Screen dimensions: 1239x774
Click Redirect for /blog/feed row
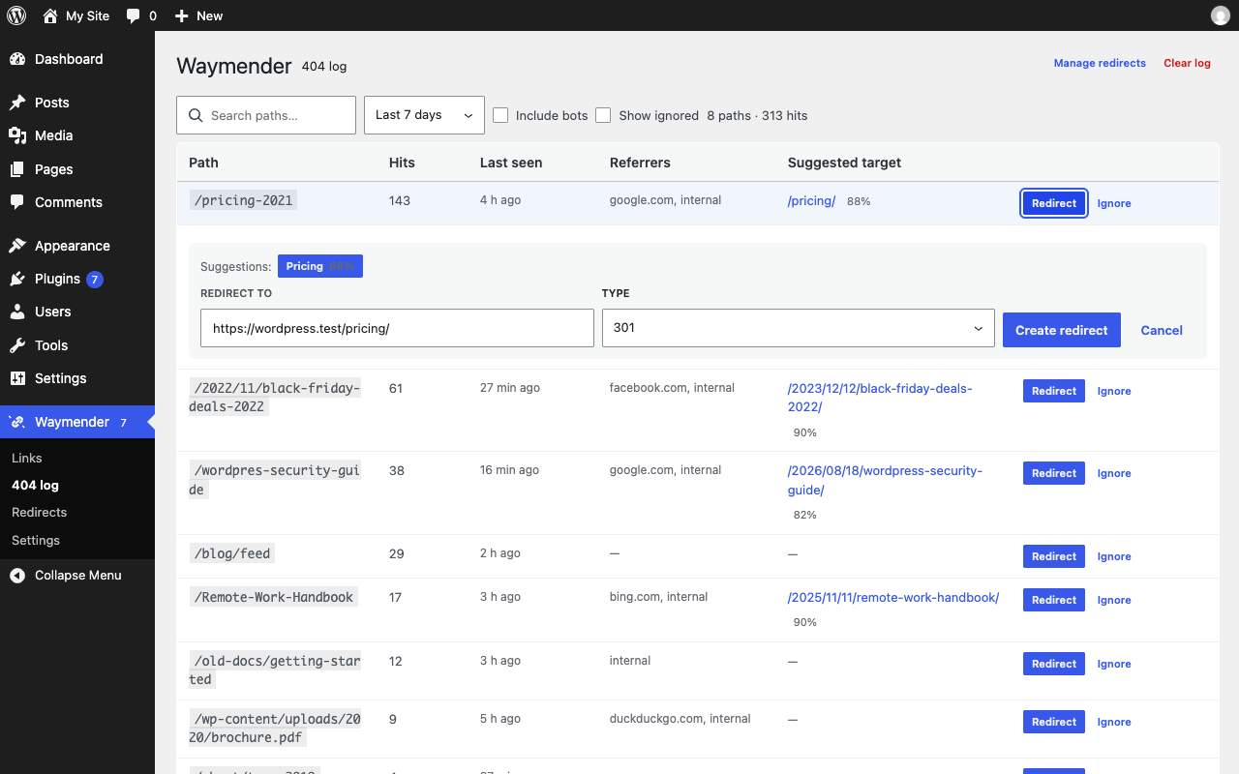[x=1054, y=556]
